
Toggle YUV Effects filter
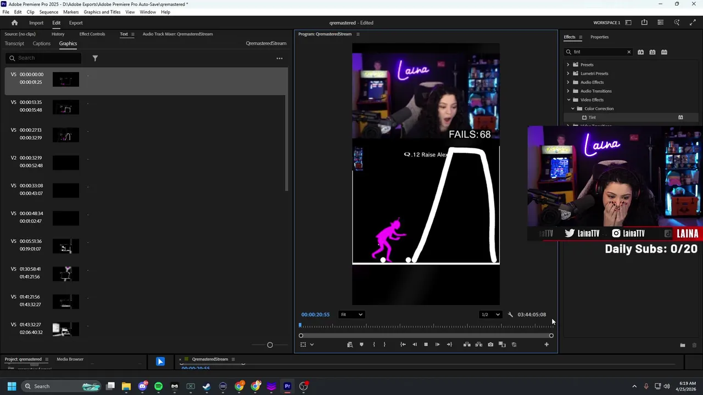(x=664, y=52)
